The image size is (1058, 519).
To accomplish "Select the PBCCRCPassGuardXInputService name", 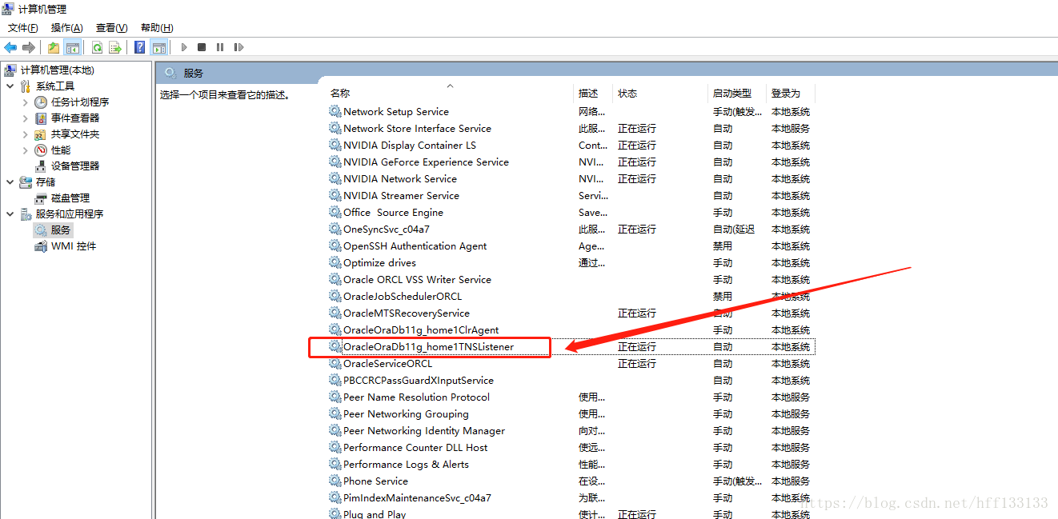I will tap(419, 380).
